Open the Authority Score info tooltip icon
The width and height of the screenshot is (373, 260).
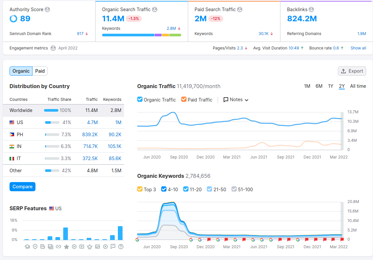tap(48, 9)
